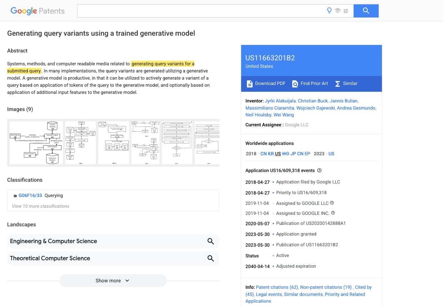This screenshot has height=307, width=443.
Task: Click the Download PDF document icon
Action: point(249,84)
